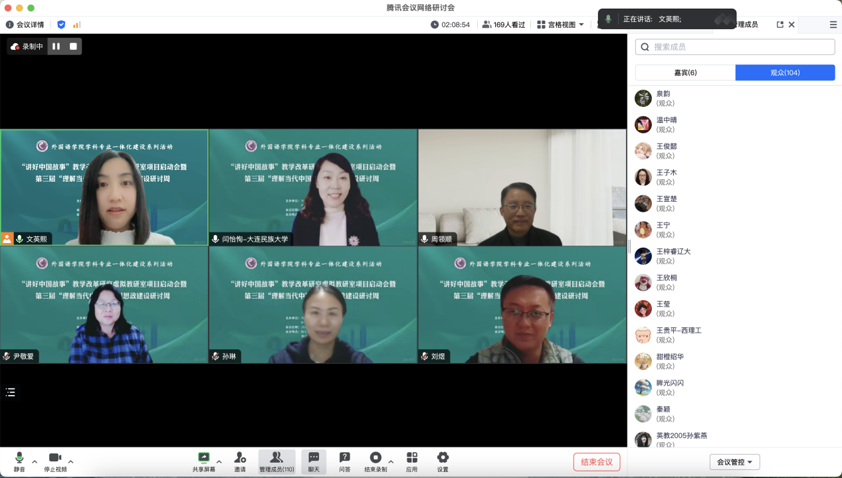Toggle the 停止视频 camera button
The height and width of the screenshot is (478, 842).
coord(55,458)
